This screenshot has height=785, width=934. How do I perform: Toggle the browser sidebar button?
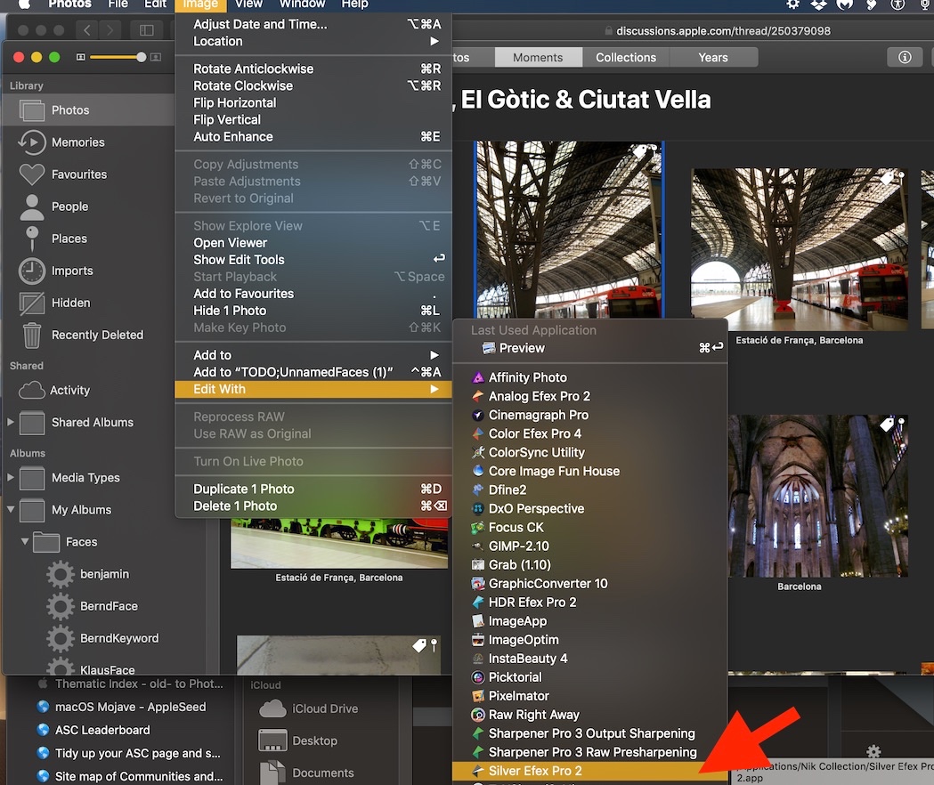147,30
